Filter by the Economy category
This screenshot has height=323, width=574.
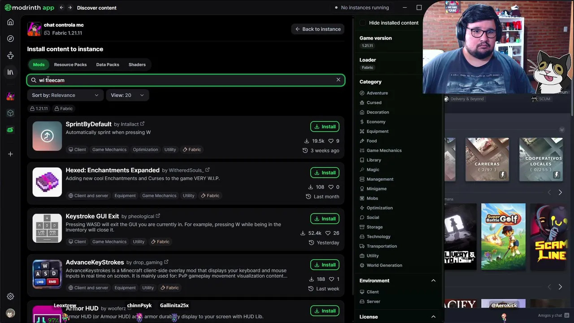click(x=372, y=122)
